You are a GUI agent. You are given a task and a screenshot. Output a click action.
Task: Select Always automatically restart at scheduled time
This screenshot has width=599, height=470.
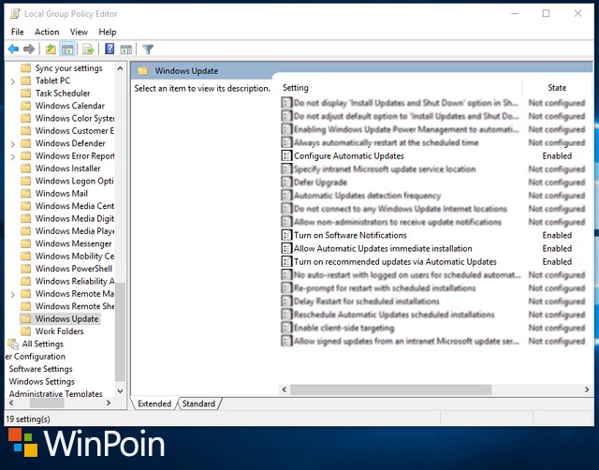[386, 142]
